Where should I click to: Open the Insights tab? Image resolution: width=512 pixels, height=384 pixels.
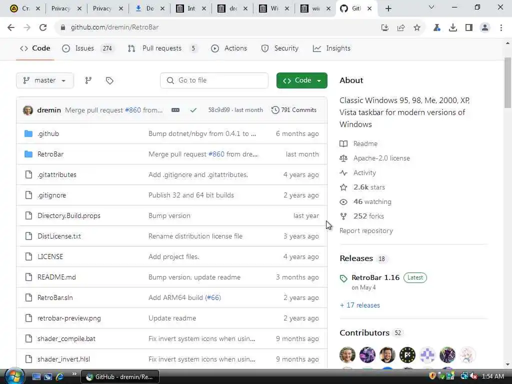pyautogui.click(x=332, y=48)
